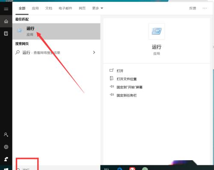Open the hamburger menu in Start sidebar

[6, 9]
